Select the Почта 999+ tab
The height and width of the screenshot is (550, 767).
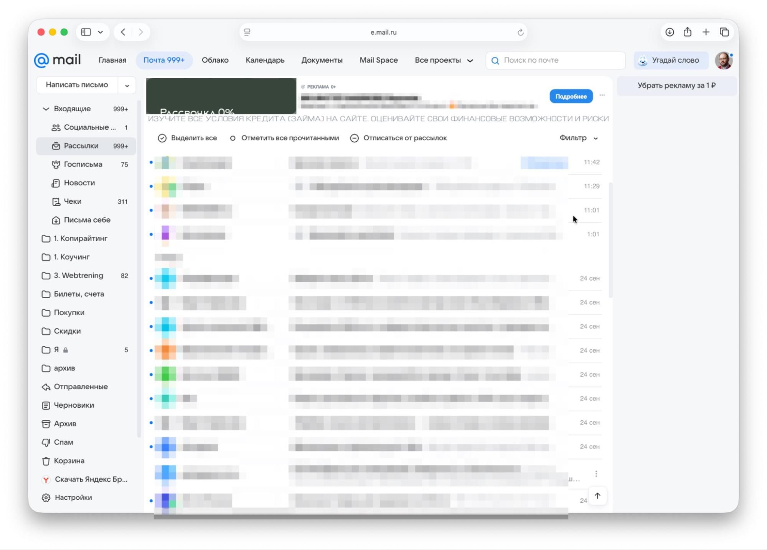164,60
